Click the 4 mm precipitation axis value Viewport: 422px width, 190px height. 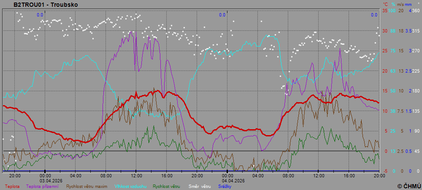tap(410, 11)
